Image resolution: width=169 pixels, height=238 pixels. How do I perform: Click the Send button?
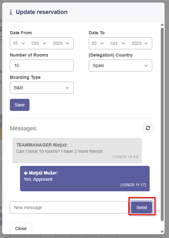click(142, 207)
